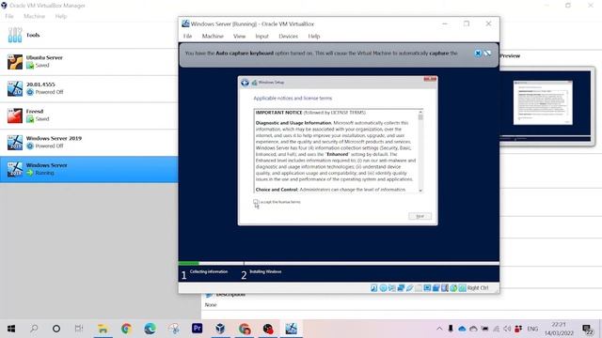602x338 pixels.
Task: Select the running Windows Server VM entry
Action: (88, 169)
